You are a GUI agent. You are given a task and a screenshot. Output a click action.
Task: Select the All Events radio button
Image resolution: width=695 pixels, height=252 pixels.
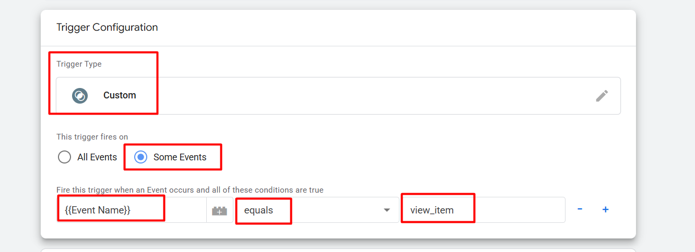[65, 157]
